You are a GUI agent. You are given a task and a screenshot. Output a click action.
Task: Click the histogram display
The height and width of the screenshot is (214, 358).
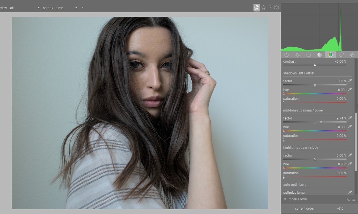click(319, 27)
